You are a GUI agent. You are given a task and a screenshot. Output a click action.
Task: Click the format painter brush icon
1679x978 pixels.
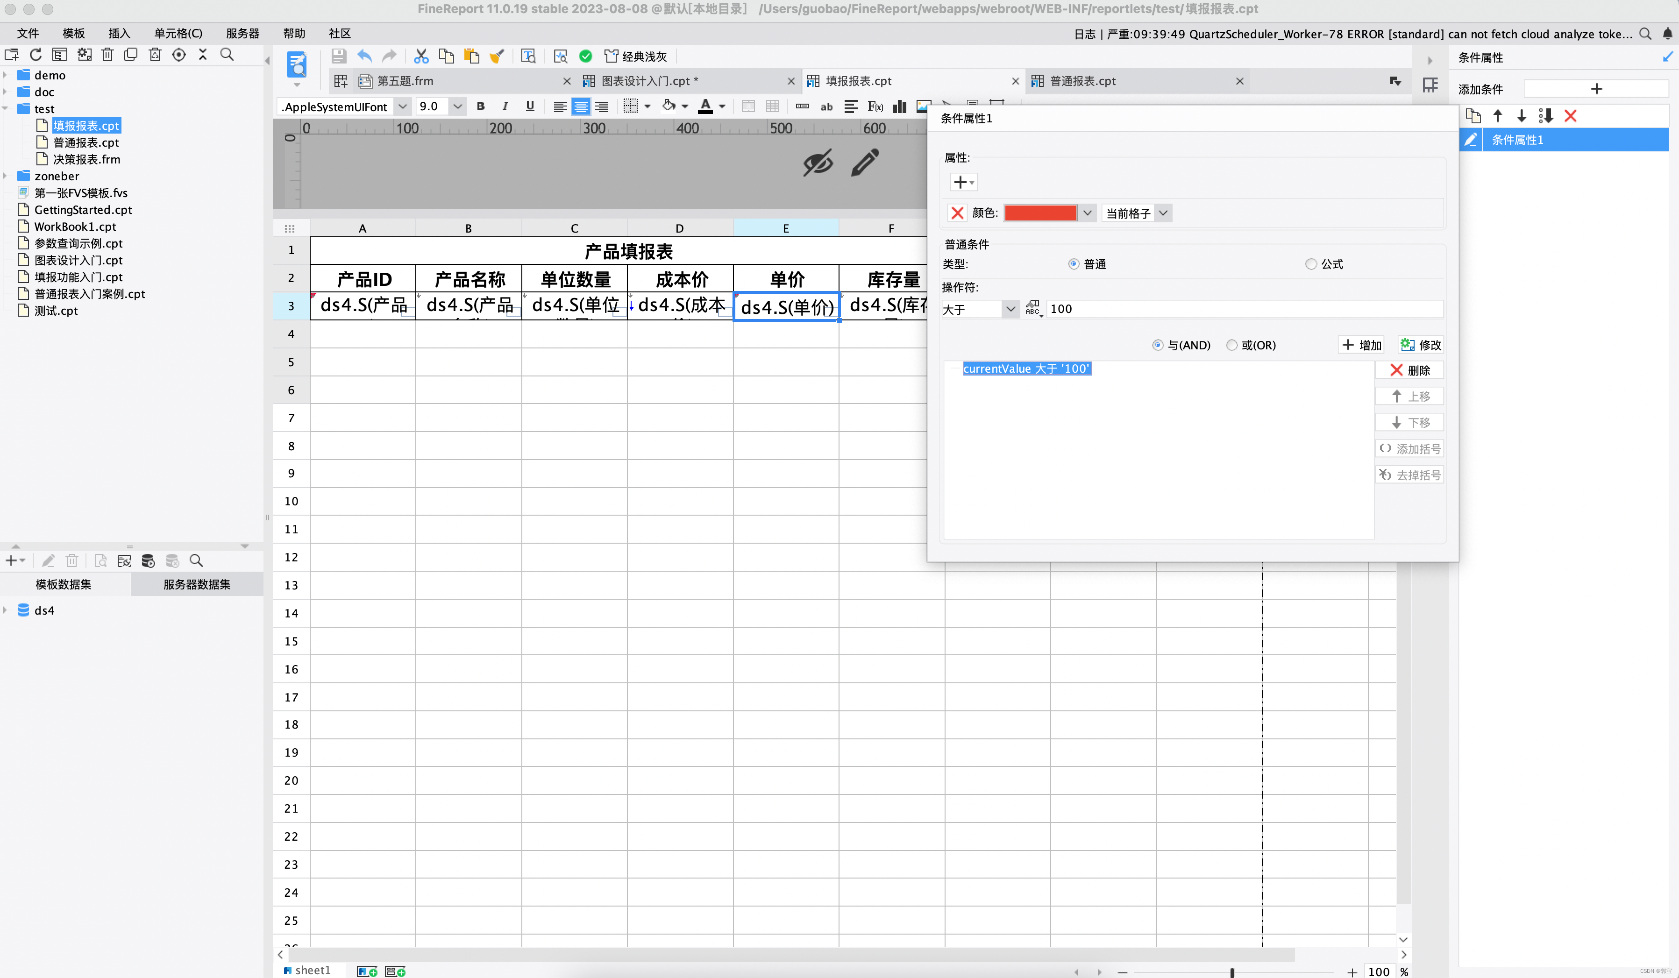[497, 56]
